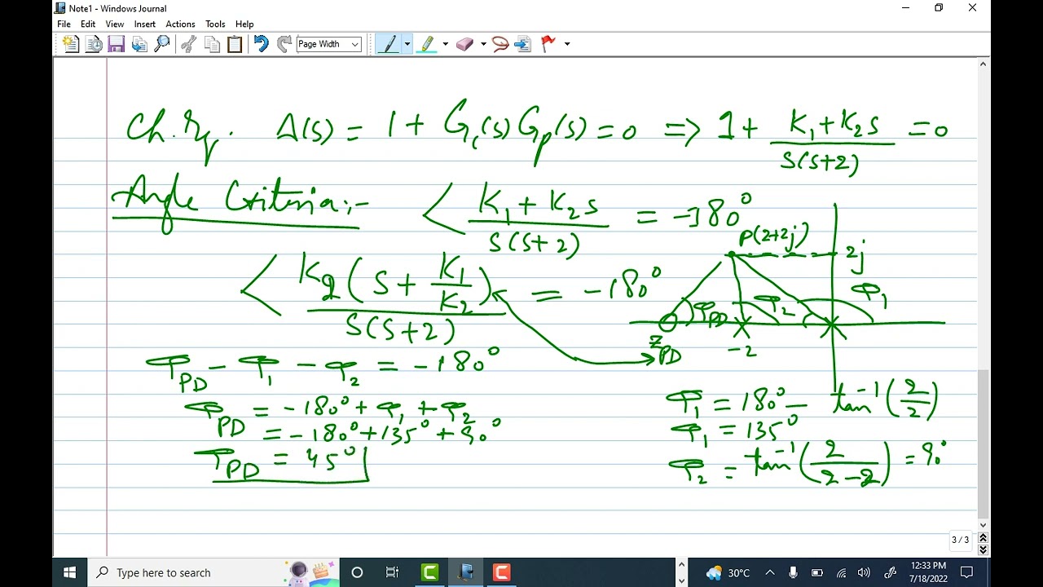1043x587 pixels.
Task: Redo the last undone action
Action: tap(284, 44)
